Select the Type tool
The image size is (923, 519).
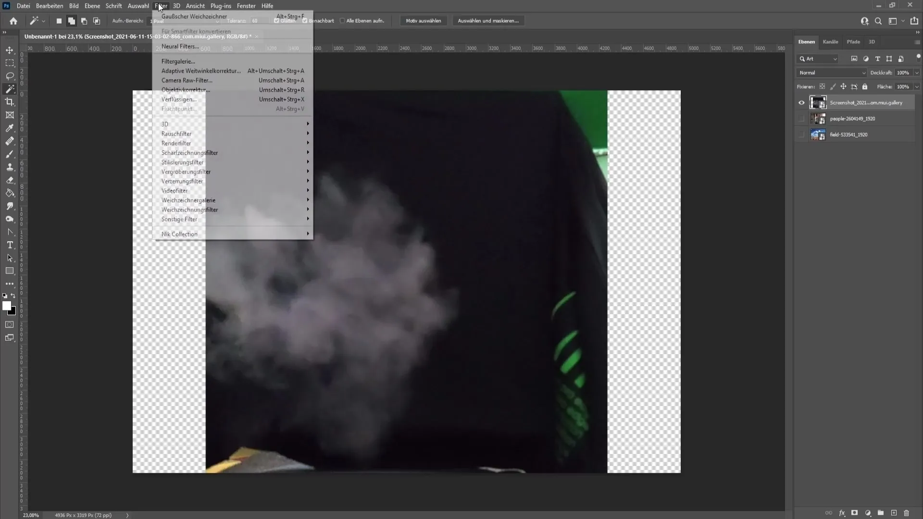pos(10,244)
